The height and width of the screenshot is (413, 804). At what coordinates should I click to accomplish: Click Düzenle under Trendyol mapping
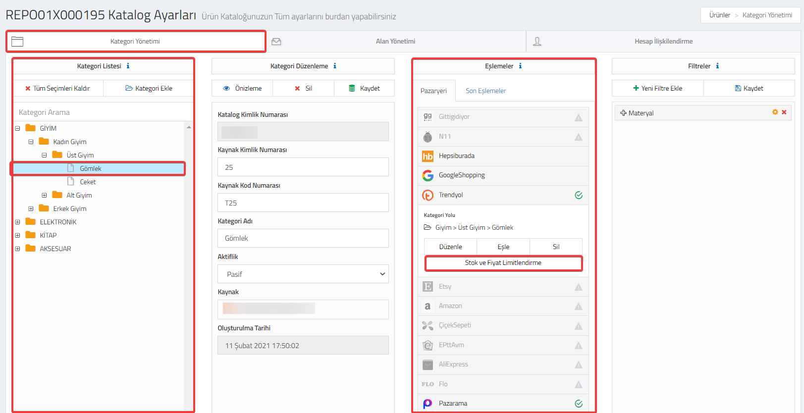point(450,247)
